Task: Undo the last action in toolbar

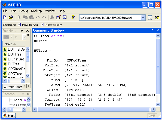Action: [x=38, y=17]
